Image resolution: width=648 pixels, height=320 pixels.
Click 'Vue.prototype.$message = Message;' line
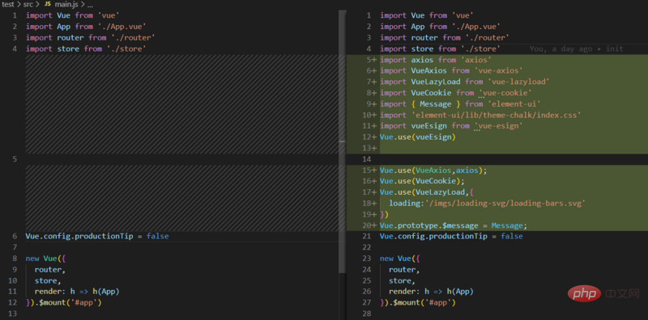[x=454, y=225]
